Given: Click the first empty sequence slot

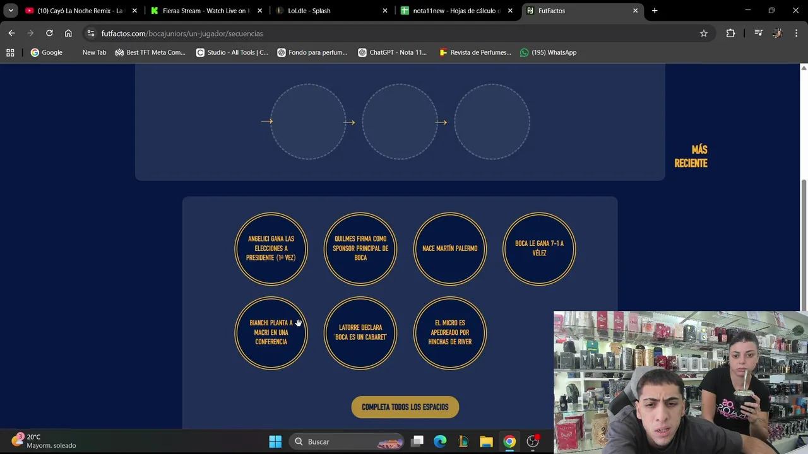Looking at the screenshot, I should (308, 122).
